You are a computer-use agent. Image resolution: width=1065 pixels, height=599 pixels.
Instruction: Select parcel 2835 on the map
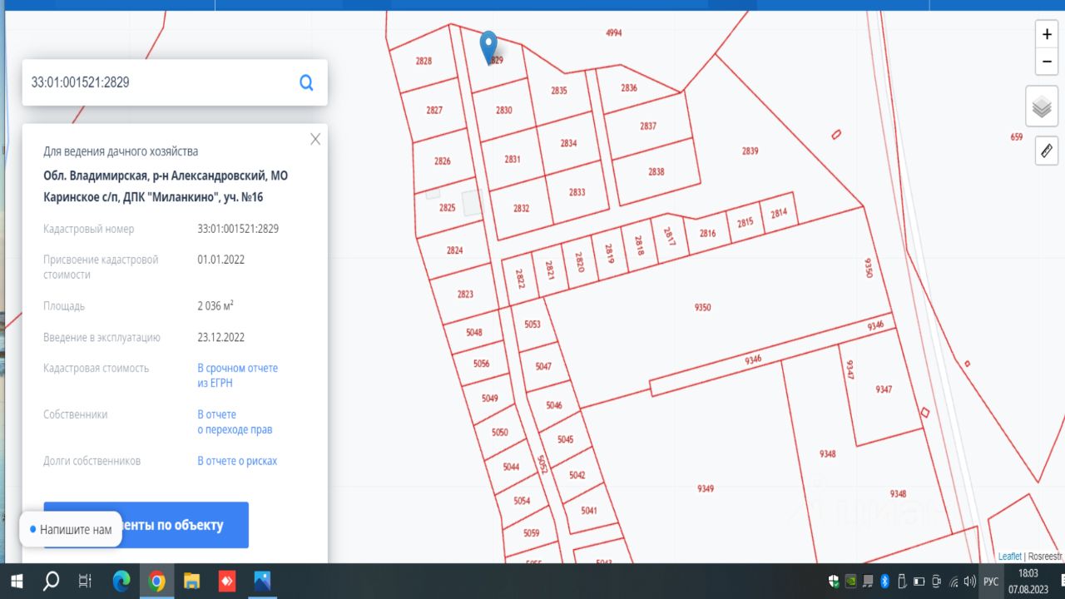pyautogui.click(x=559, y=91)
